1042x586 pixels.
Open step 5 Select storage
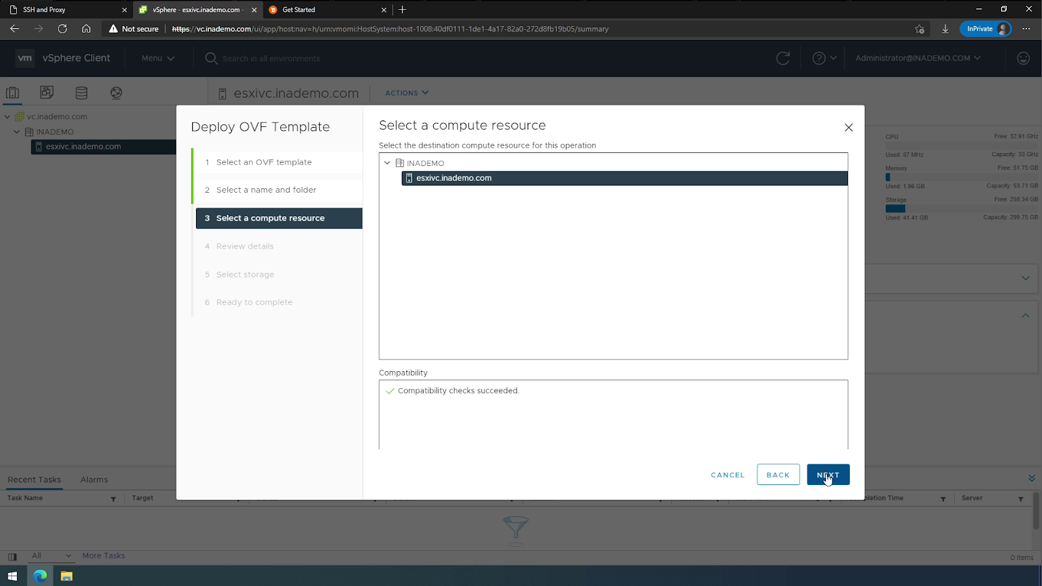coord(279,275)
